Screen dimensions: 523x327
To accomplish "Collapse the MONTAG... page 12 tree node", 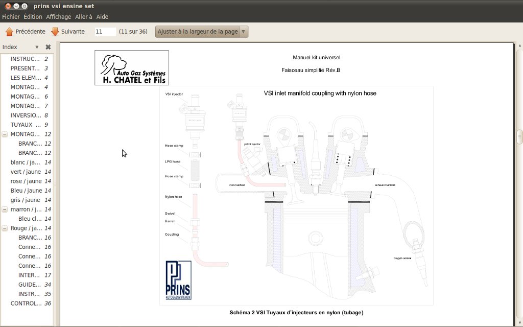I will point(5,134).
